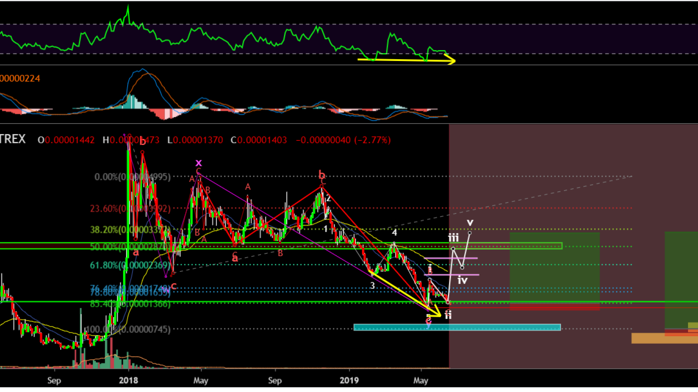Click the Sep axis label preceding 2018
This screenshot has width=698, height=392.
(54, 380)
